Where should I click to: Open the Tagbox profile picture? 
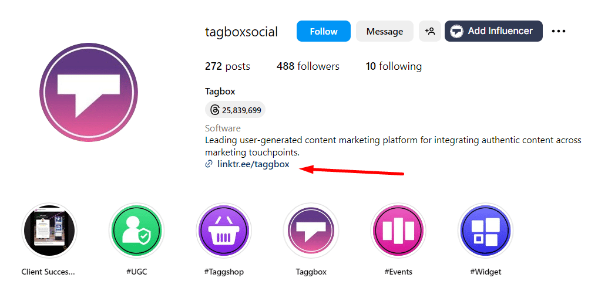(x=88, y=92)
